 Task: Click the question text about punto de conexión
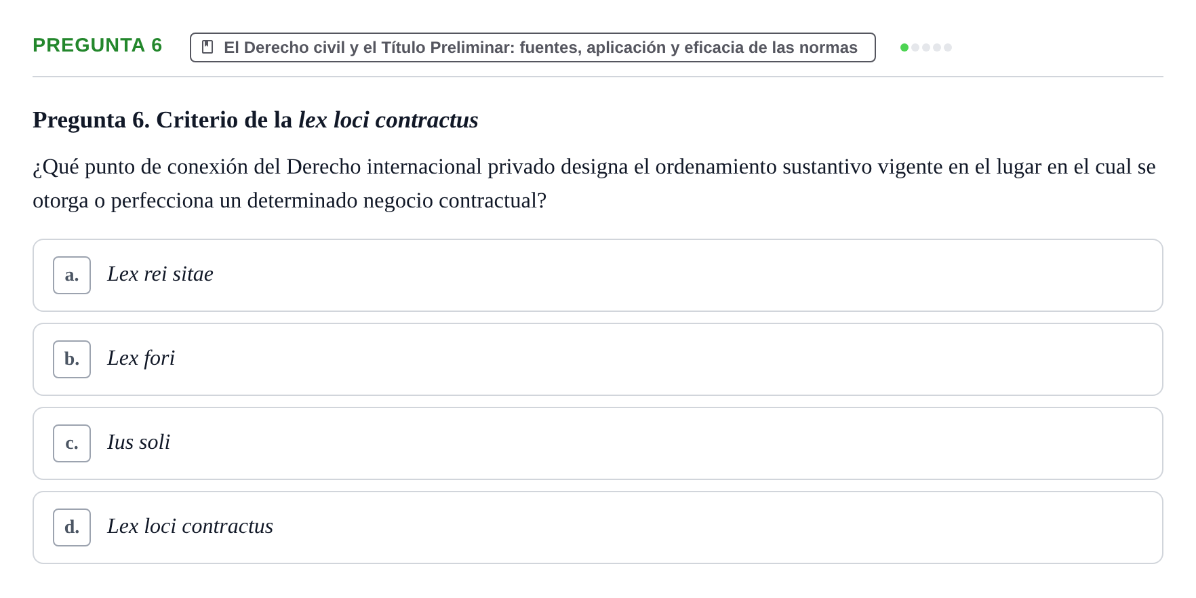click(x=594, y=183)
